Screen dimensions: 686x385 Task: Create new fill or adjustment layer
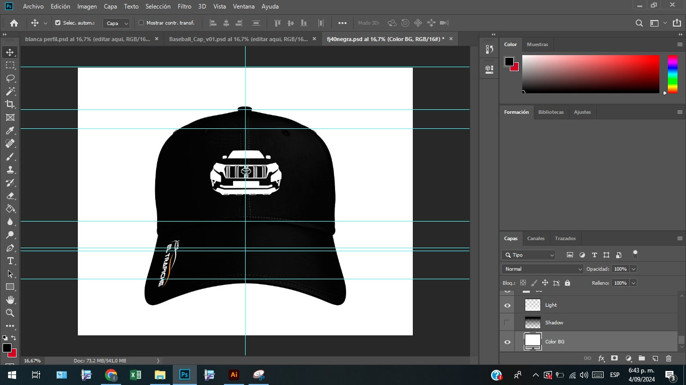coord(628,358)
